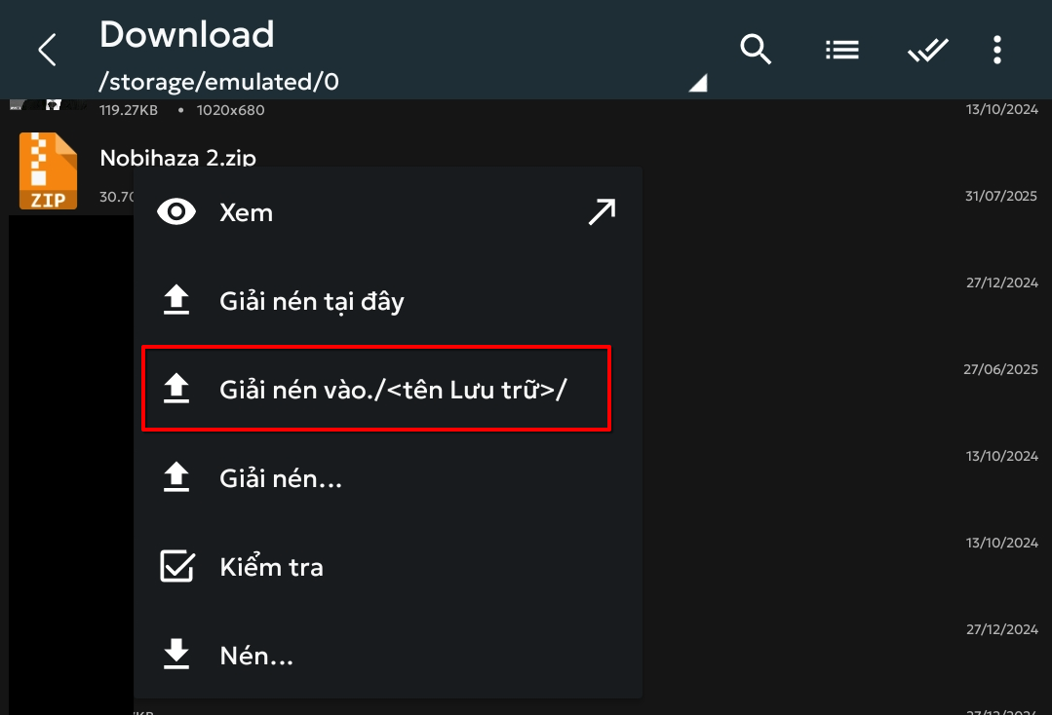Open the three-dot overflow menu
This screenshot has width=1052, height=715.
pyautogui.click(x=996, y=50)
